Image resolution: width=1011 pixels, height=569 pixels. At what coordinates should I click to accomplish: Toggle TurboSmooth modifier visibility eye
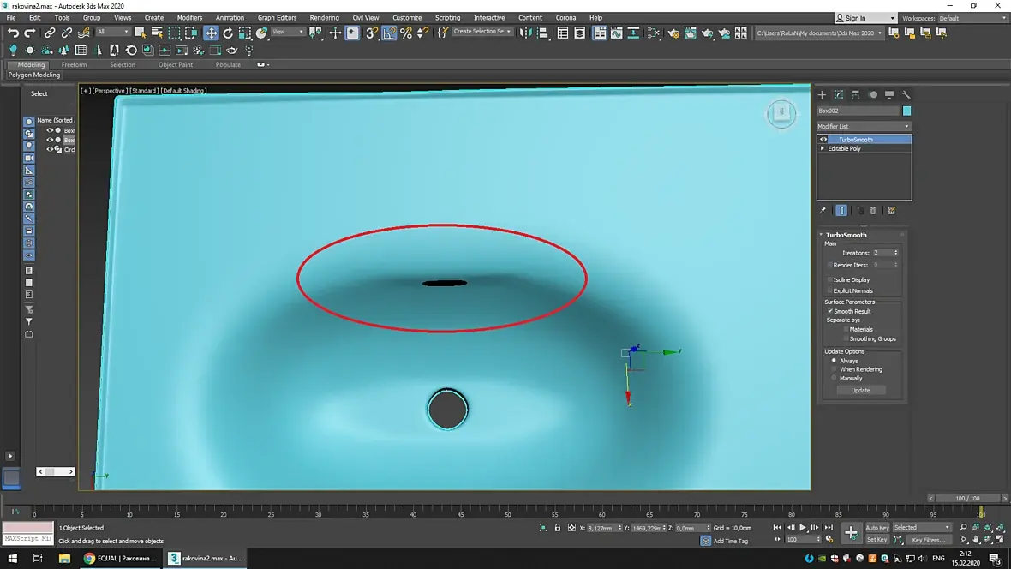point(823,140)
